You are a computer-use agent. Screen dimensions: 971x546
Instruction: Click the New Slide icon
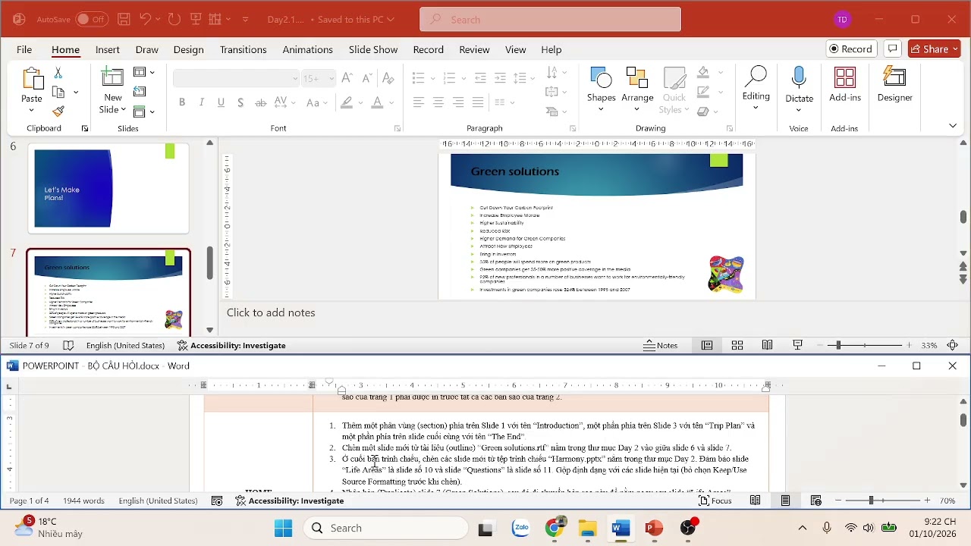112,77
